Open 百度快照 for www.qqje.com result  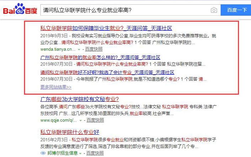pyautogui.click(x=95, y=120)
